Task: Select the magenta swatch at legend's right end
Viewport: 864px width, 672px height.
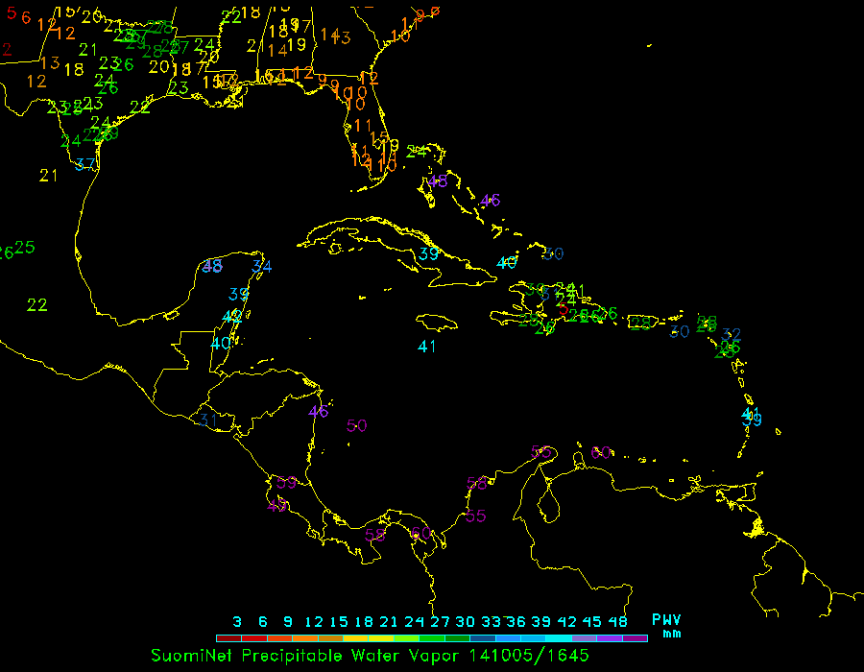Action: click(x=635, y=637)
